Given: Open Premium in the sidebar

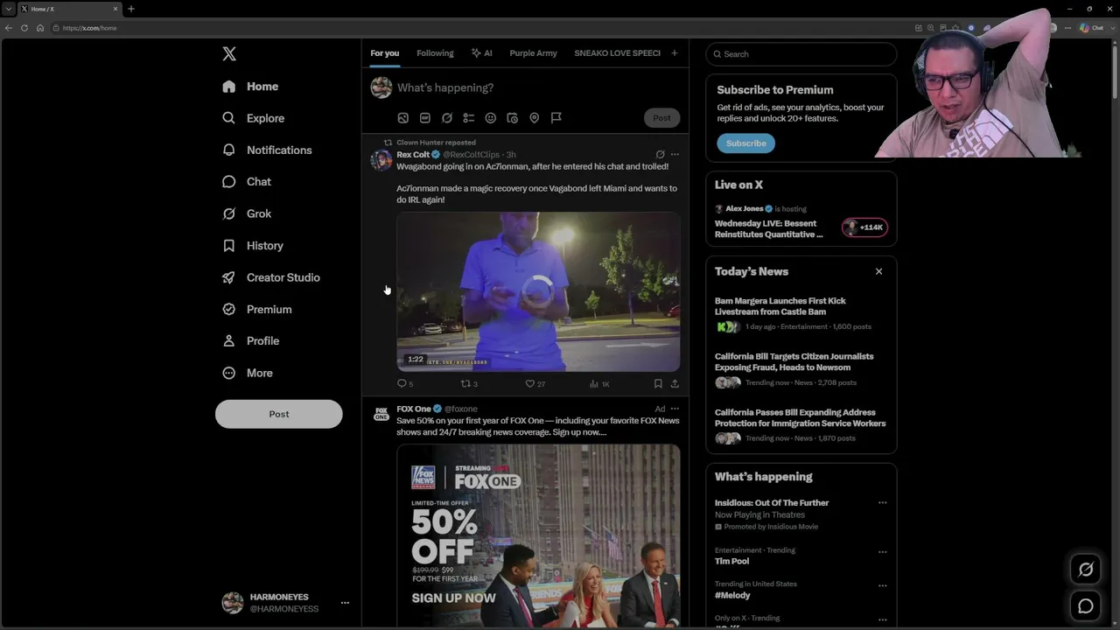Looking at the screenshot, I should coord(257,309).
